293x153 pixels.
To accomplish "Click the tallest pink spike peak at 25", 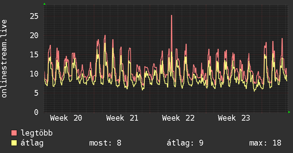I will [171, 16].
